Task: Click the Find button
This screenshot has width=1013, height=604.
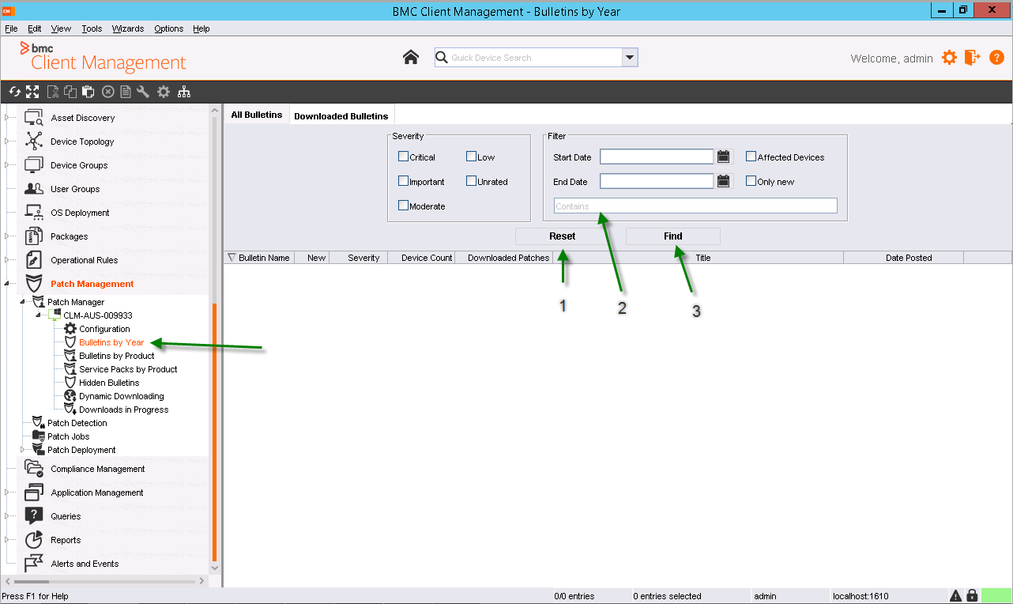Action: pos(672,236)
